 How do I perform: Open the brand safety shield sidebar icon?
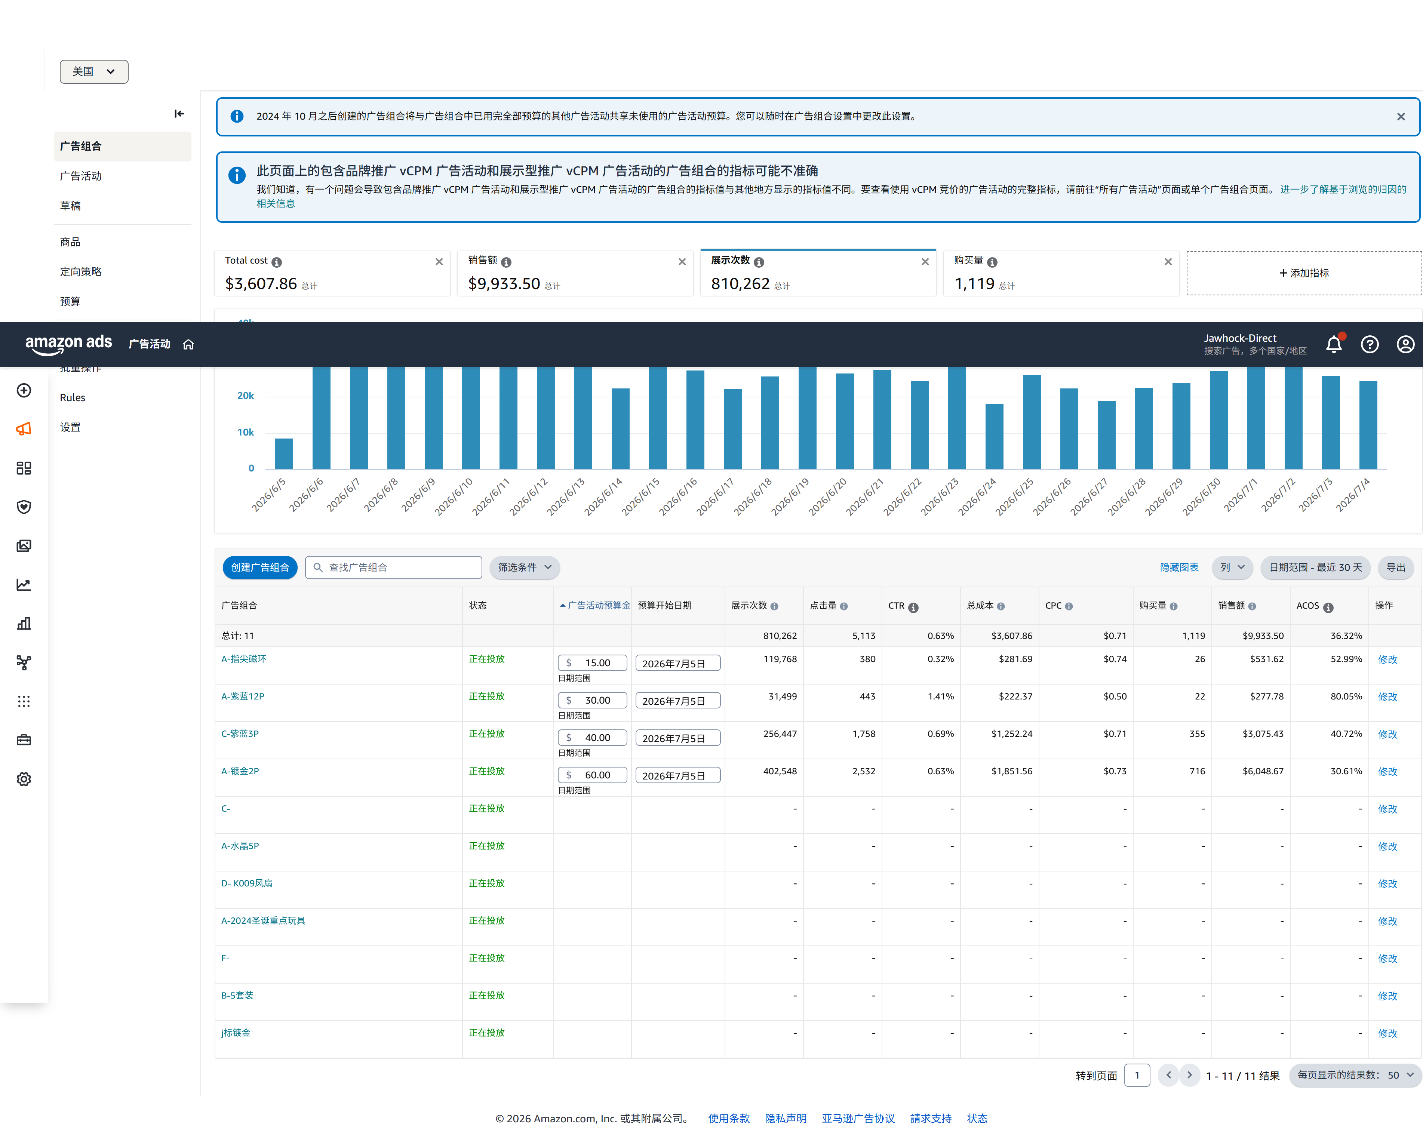pos(24,507)
